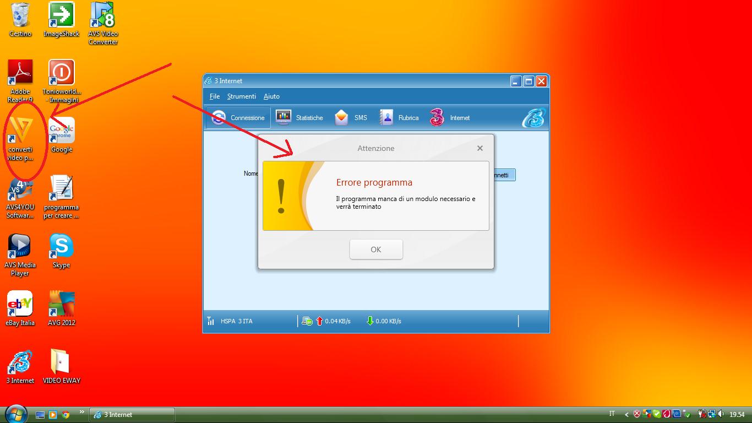Open the Cestino recycle bin icon

point(20,20)
